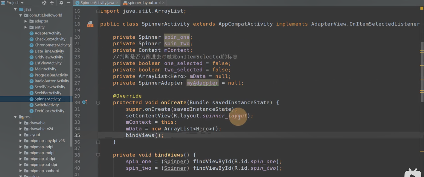Click the myAdadpter variable name

tap(202, 83)
